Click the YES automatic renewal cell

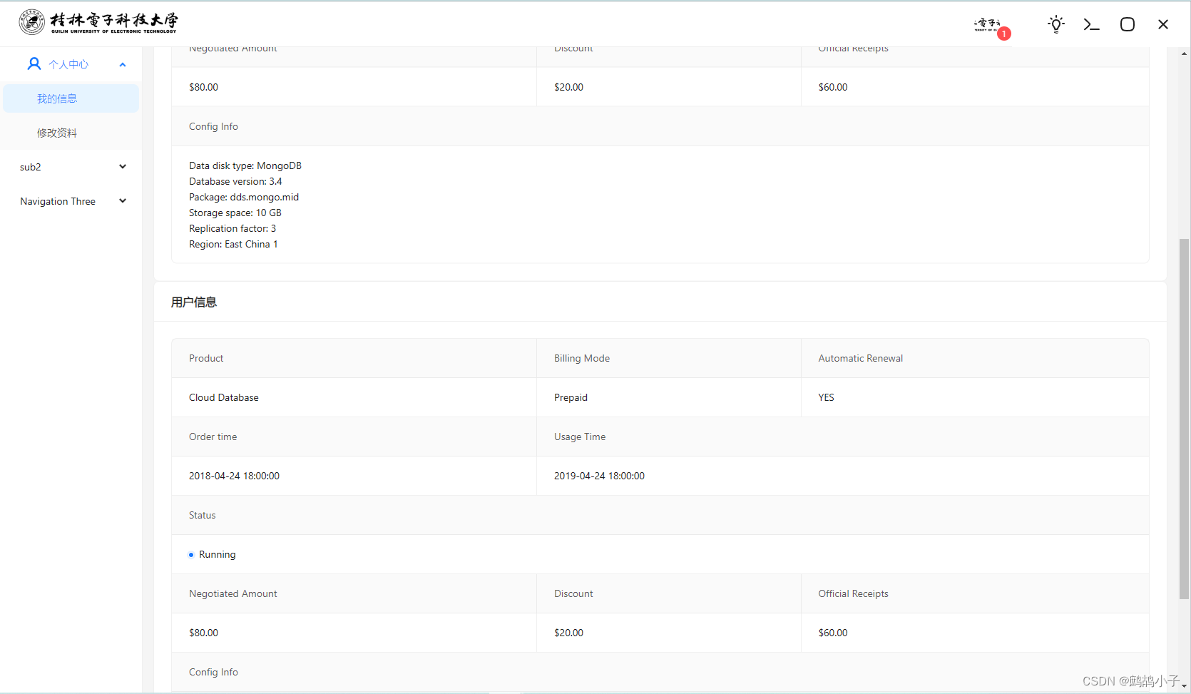(826, 397)
